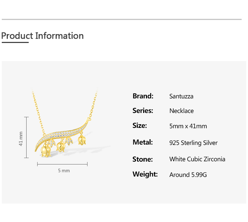The width and height of the screenshot is (248, 222).
Task: Select the 5 mm width label
Action: point(64,170)
